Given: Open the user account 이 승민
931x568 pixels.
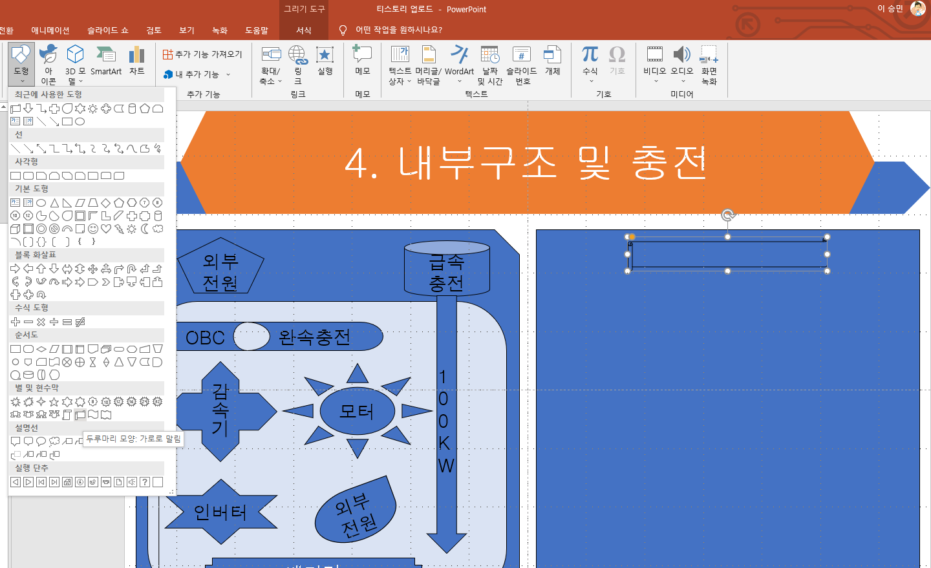Looking at the screenshot, I should [x=901, y=8].
